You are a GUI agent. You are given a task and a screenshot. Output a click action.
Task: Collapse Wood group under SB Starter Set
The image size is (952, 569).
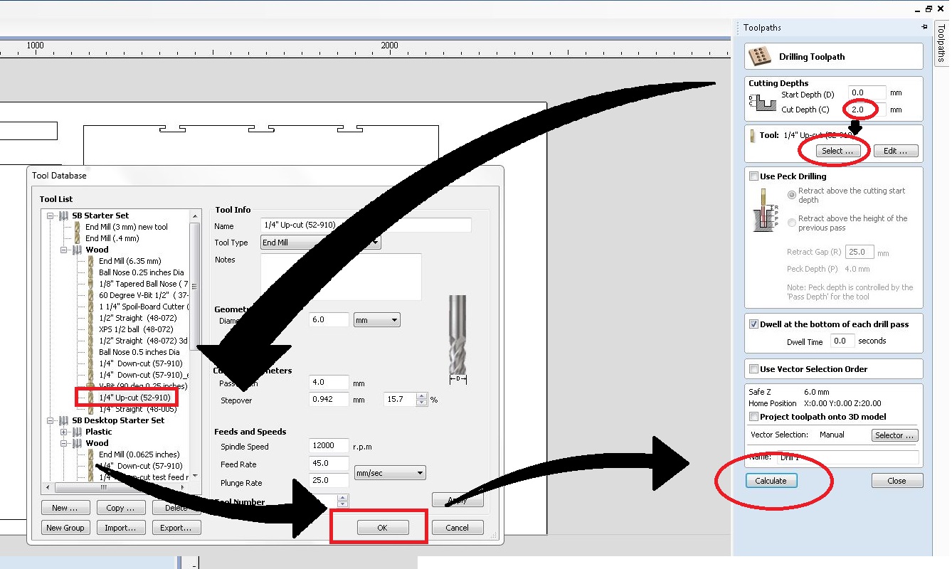click(x=64, y=250)
